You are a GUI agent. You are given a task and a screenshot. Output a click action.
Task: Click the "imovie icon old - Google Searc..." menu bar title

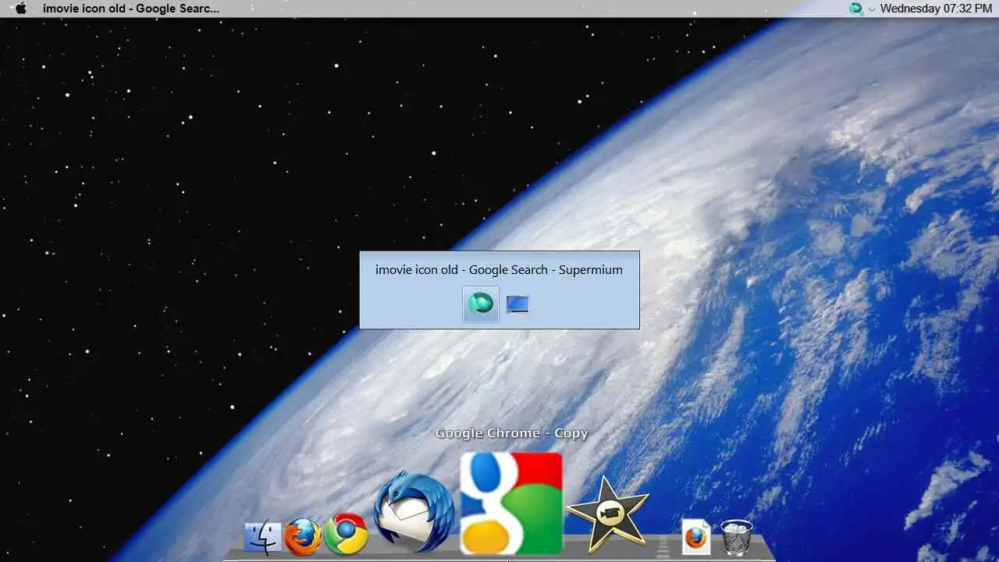tap(131, 9)
